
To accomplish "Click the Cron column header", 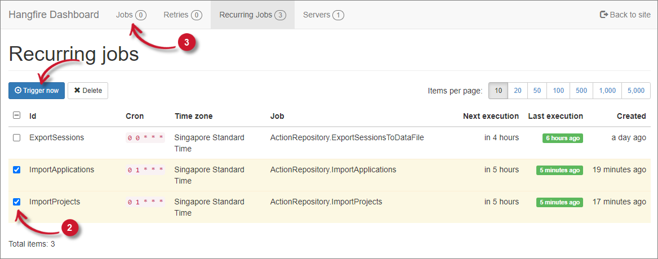I will click(135, 116).
